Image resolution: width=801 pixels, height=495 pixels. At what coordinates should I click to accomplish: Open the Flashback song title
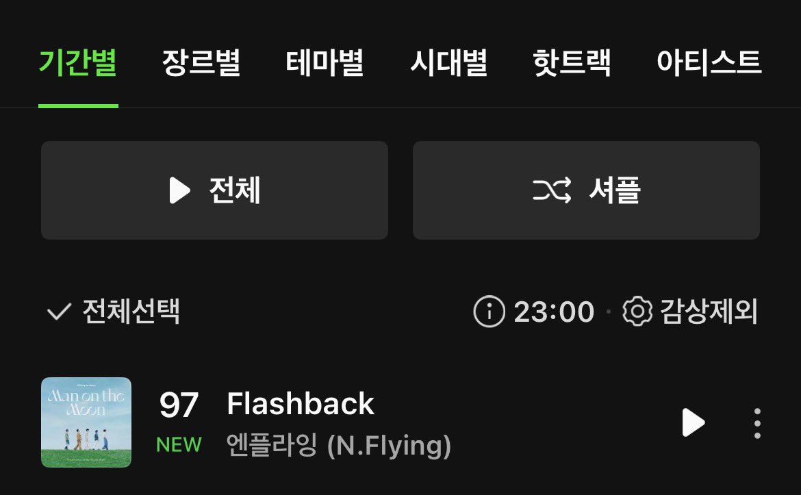pyautogui.click(x=301, y=403)
